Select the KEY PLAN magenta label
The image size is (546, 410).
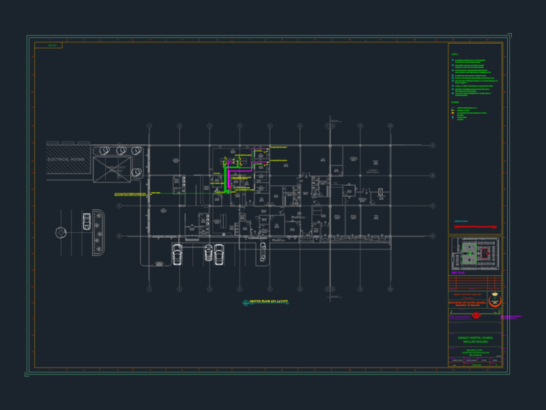click(x=458, y=273)
